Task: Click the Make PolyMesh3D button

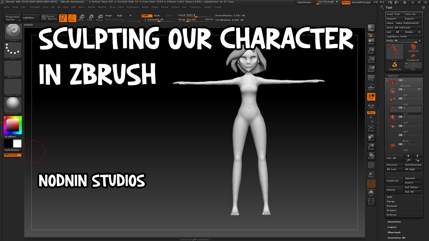Action: pyautogui.click(x=408, y=23)
